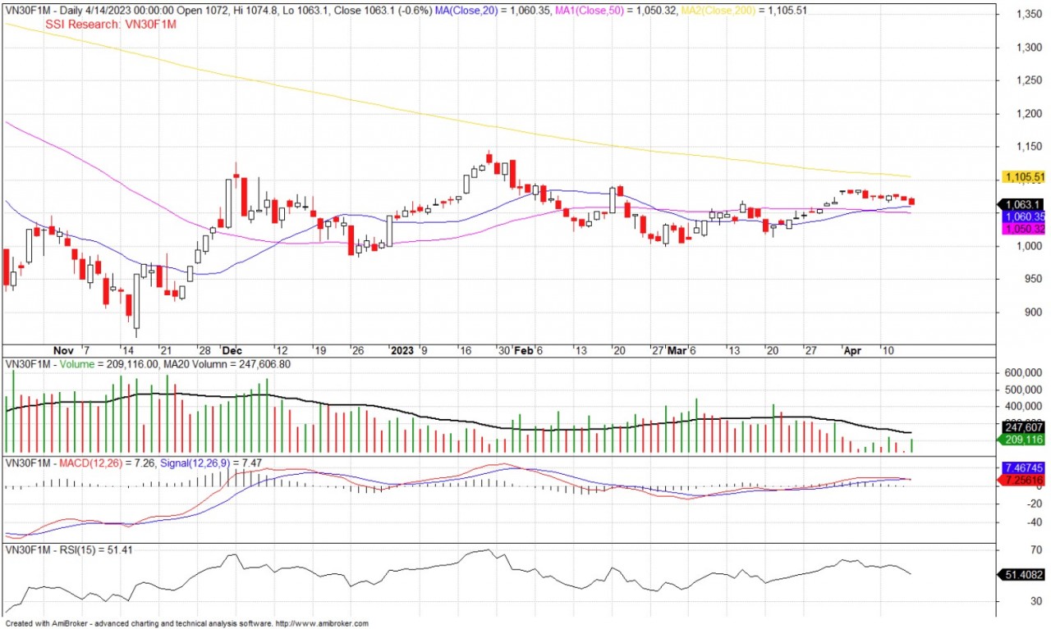Click the Volume pane header text
The image size is (1051, 629).
(148, 364)
